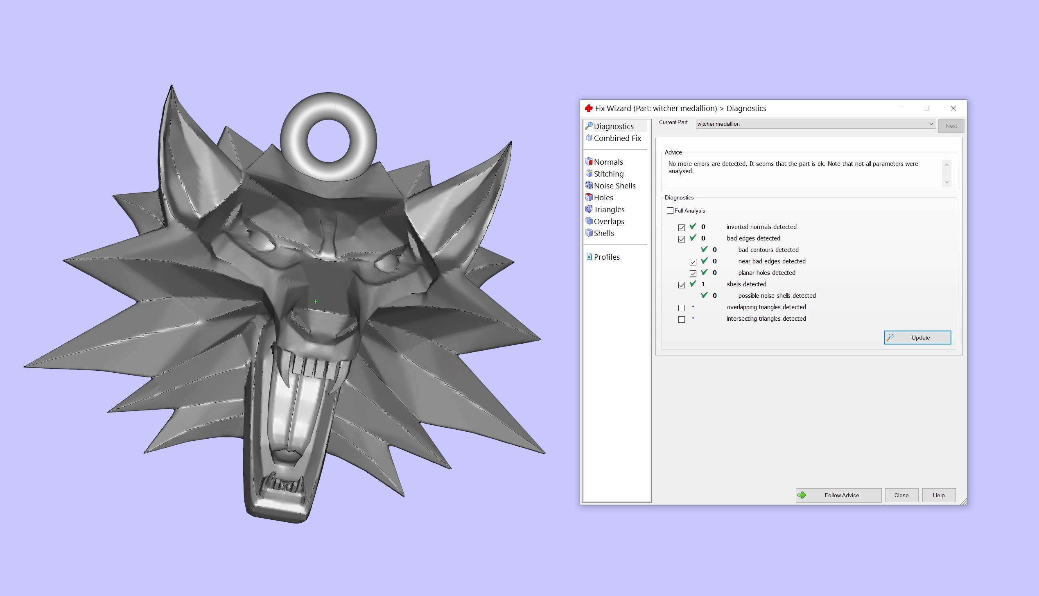Viewport: 1039px width, 596px height.
Task: Click the Holes icon in sidebar
Action: coord(589,197)
